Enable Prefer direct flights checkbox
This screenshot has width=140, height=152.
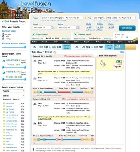[87, 30]
